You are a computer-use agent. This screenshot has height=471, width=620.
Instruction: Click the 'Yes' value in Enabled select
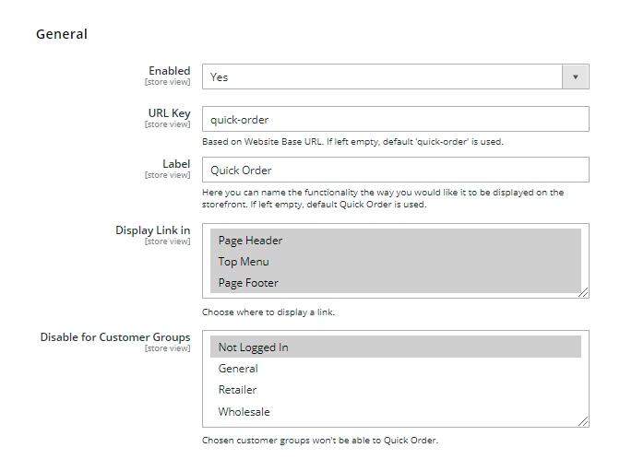click(220, 77)
